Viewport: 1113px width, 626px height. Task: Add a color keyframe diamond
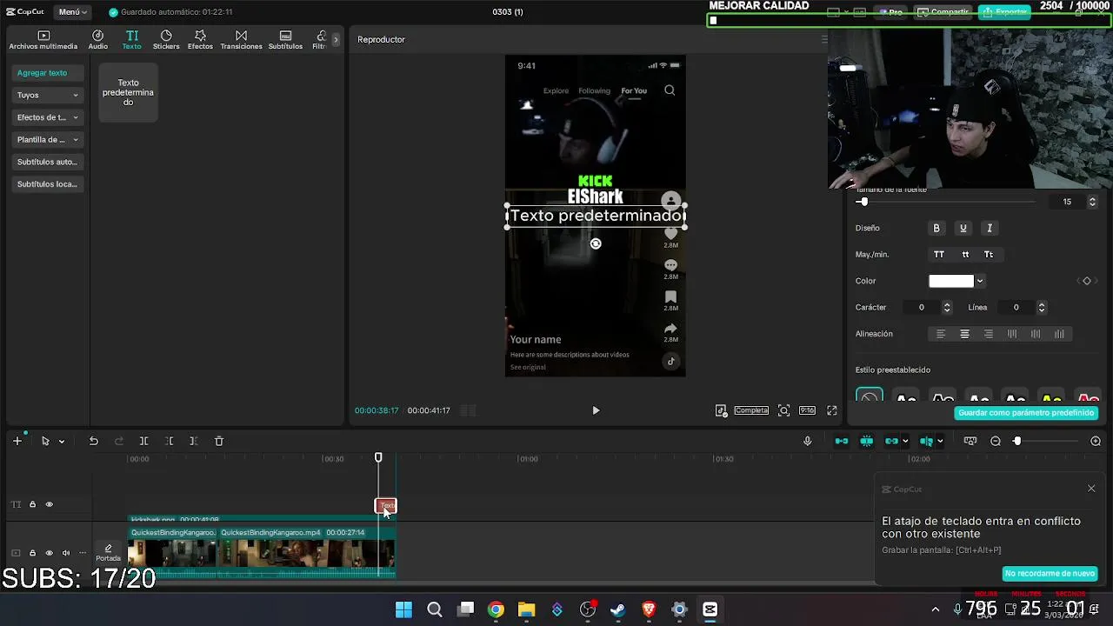(x=1087, y=281)
